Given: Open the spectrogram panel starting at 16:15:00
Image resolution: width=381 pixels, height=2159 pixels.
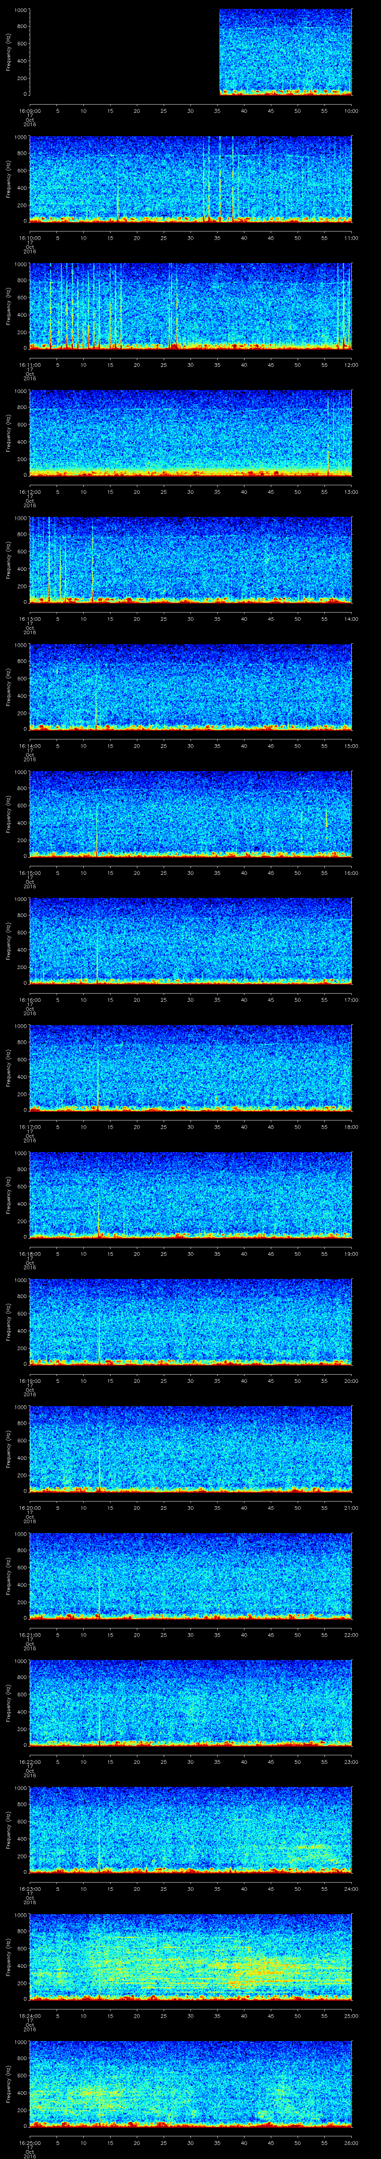Looking at the screenshot, I should pyautogui.click(x=191, y=814).
